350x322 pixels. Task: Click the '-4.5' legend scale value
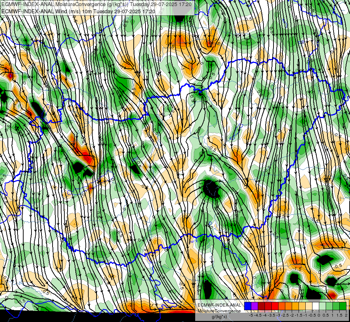pos(258,315)
